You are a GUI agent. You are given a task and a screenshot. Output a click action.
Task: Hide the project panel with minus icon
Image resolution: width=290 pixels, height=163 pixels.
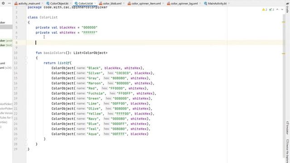[9, 3]
